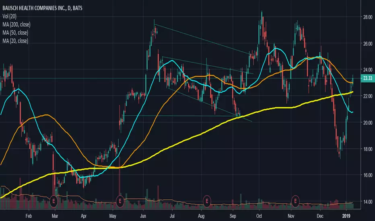Screen dimensions: 375x221
Task: Click the Apr label on time axis
Action: point(83,216)
